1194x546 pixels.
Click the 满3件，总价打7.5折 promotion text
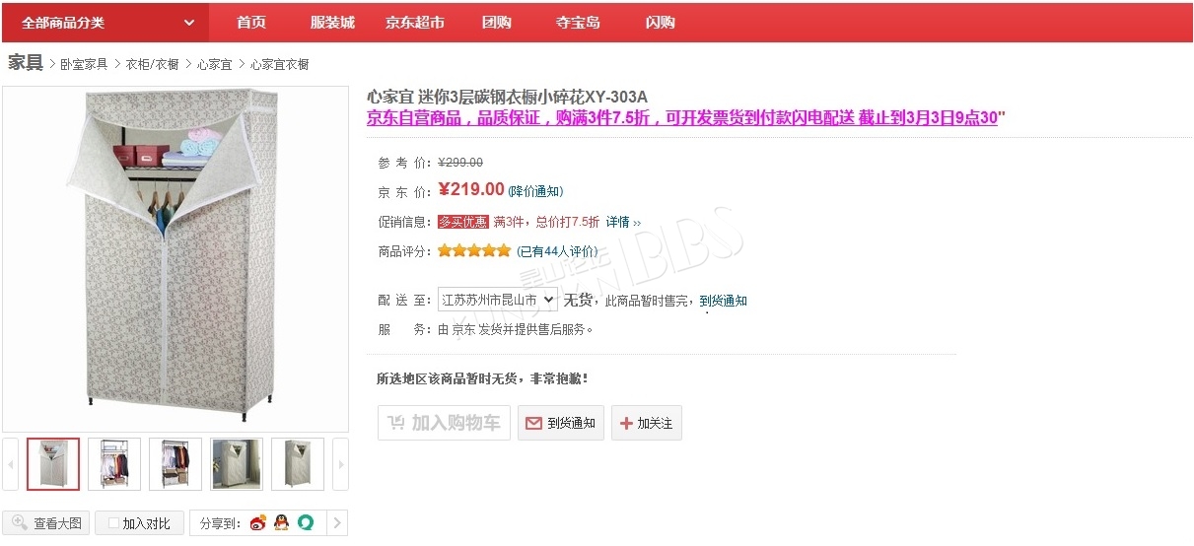click(546, 222)
